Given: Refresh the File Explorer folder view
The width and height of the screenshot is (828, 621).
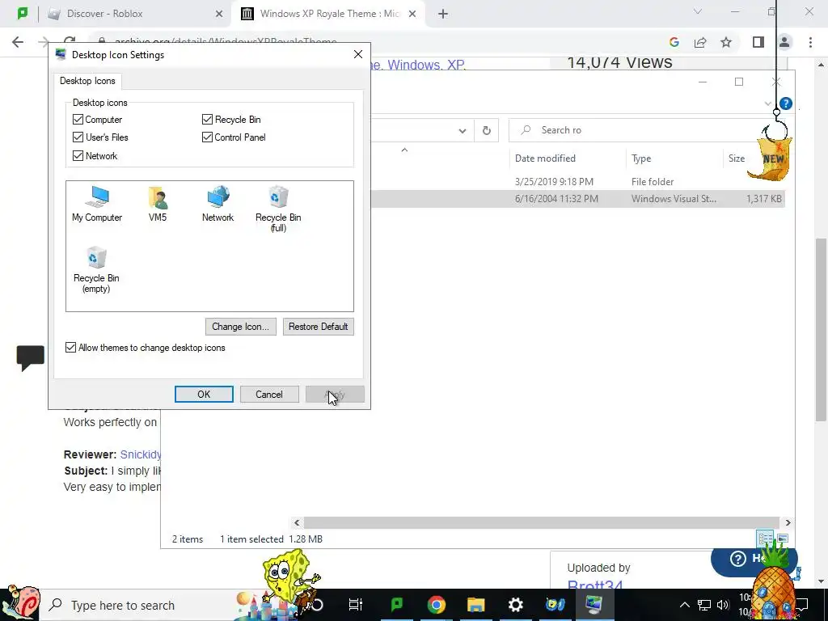Looking at the screenshot, I should pos(486,130).
